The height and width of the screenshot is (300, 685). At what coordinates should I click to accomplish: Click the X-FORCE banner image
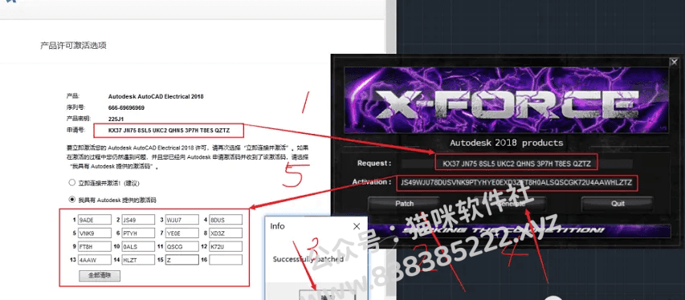click(x=507, y=99)
